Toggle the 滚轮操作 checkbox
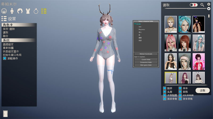 5,58
